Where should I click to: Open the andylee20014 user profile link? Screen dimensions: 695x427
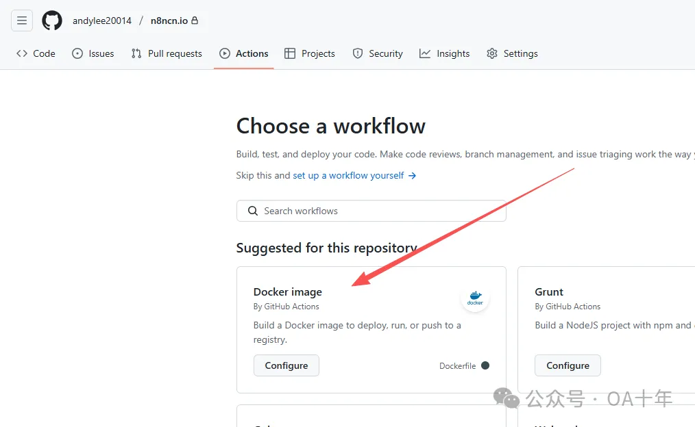click(102, 21)
